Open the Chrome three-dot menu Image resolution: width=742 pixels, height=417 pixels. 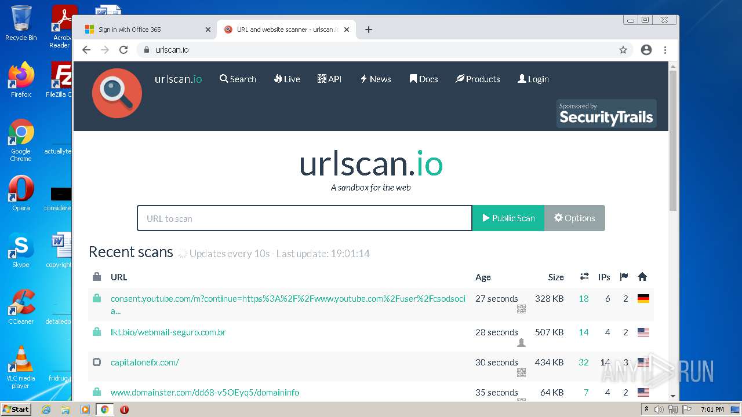[x=665, y=50]
